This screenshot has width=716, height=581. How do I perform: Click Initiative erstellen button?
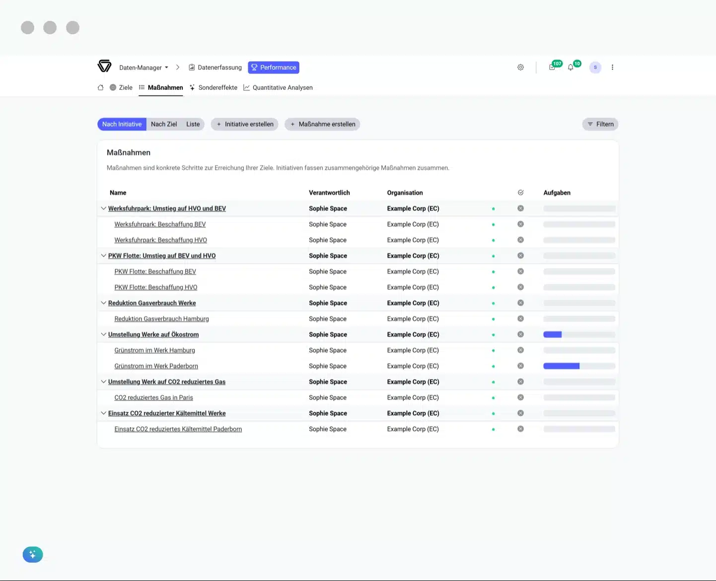245,124
